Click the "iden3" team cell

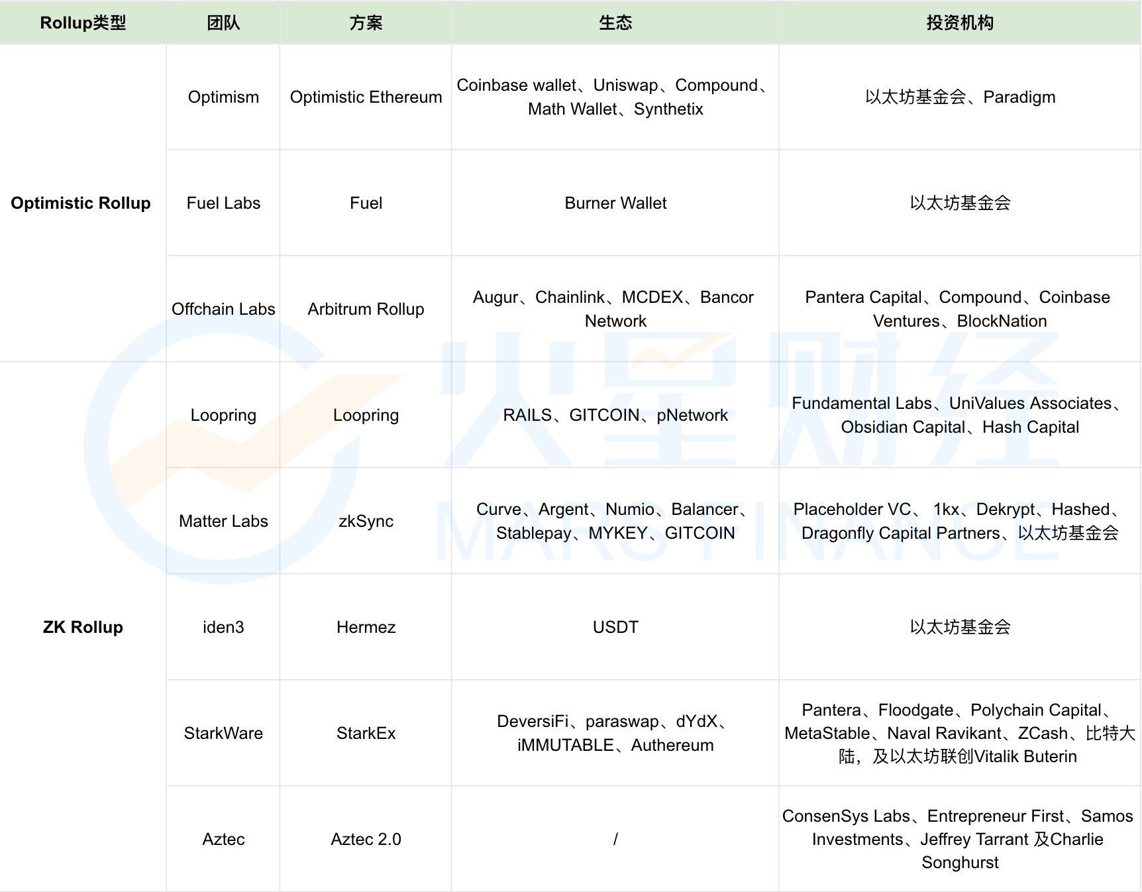point(223,627)
